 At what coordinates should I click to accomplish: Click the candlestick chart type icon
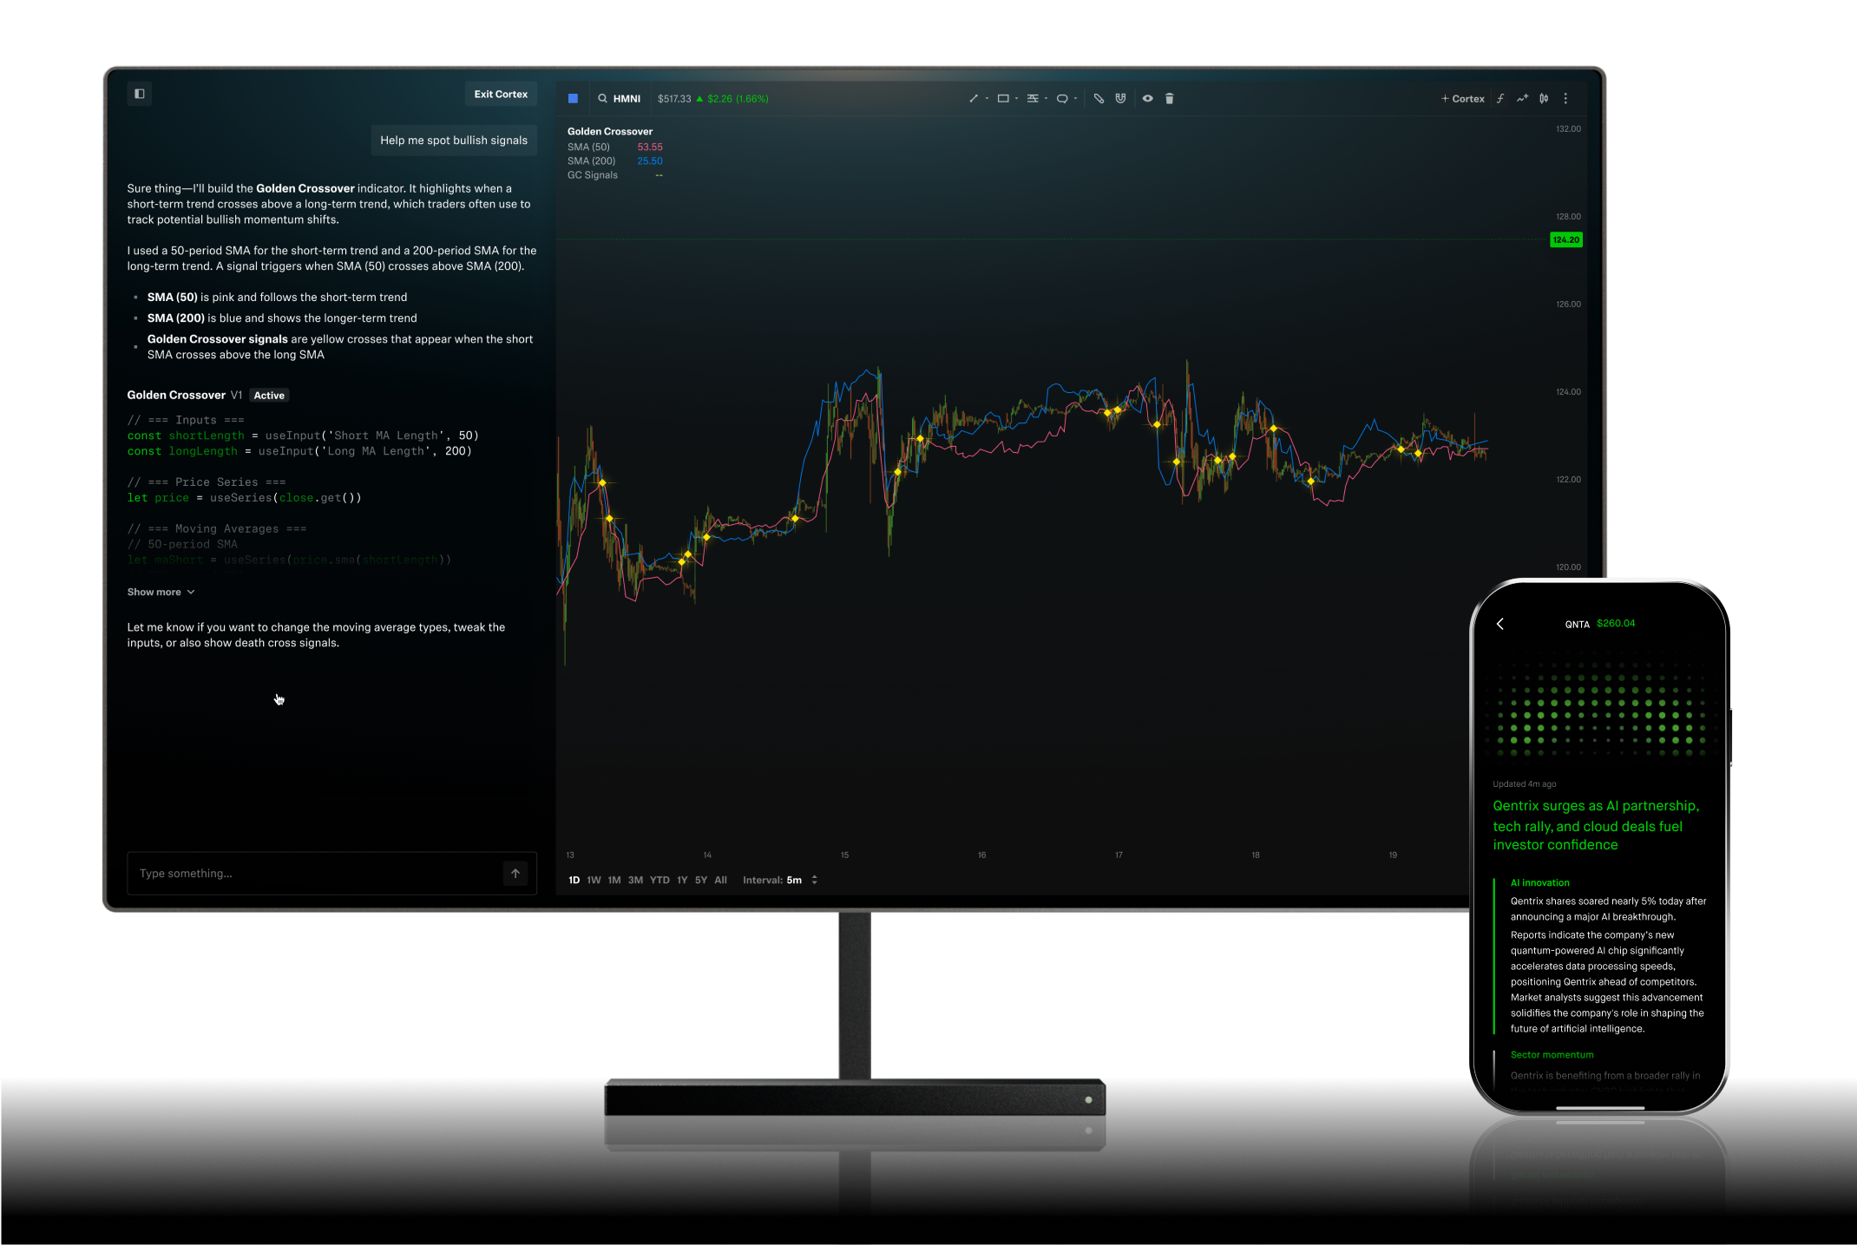1544,99
